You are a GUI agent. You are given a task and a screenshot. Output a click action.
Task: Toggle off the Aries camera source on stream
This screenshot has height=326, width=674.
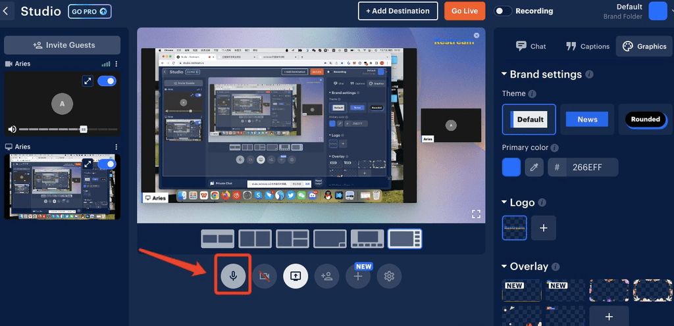pyautogui.click(x=107, y=81)
